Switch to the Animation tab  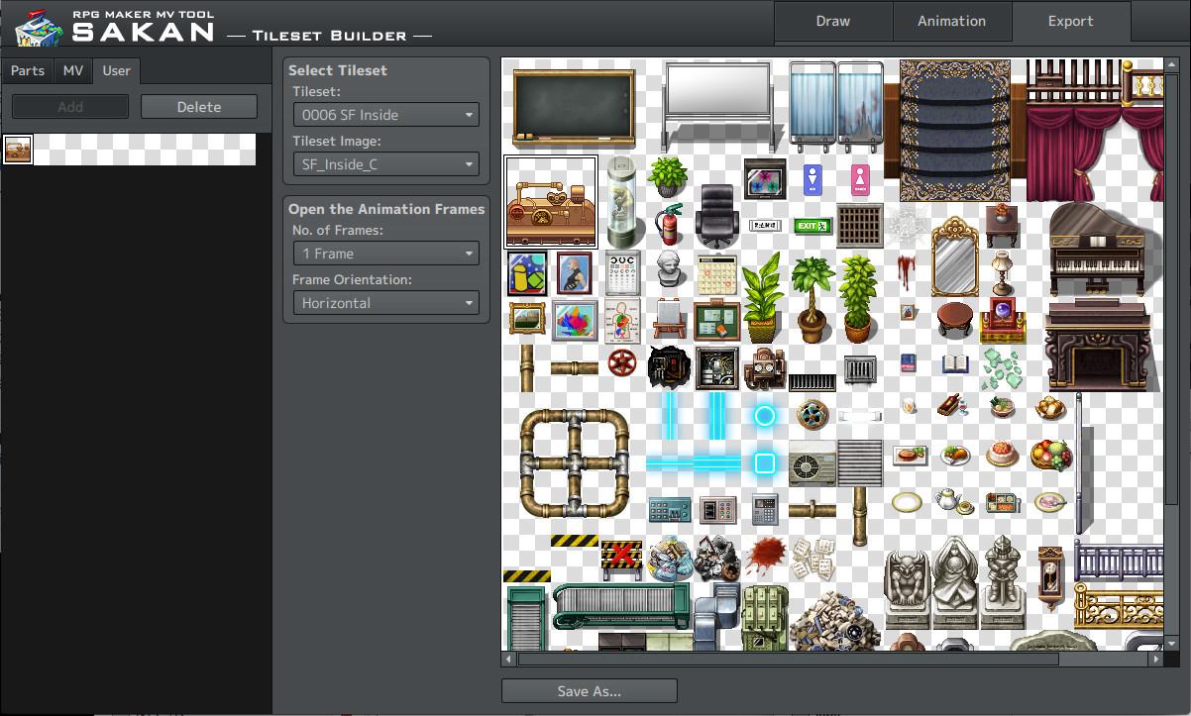point(951,21)
